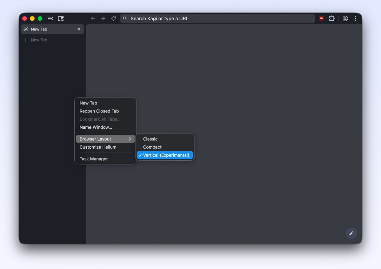Click the green fullscreen window button
Screen dimensions: 381x269
40,18
